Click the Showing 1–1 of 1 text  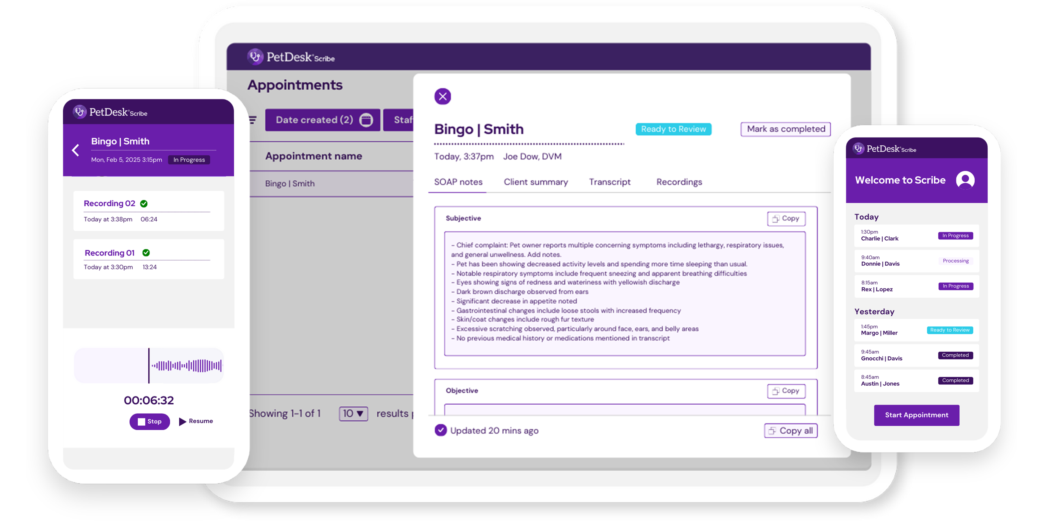(285, 413)
